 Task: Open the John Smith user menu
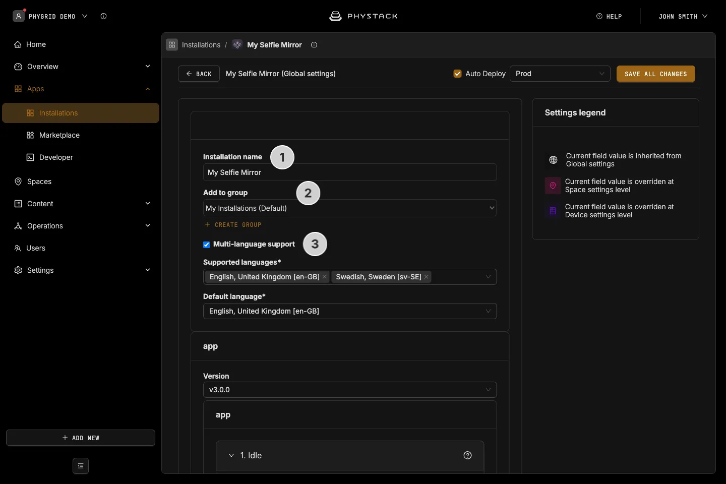(683, 16)
